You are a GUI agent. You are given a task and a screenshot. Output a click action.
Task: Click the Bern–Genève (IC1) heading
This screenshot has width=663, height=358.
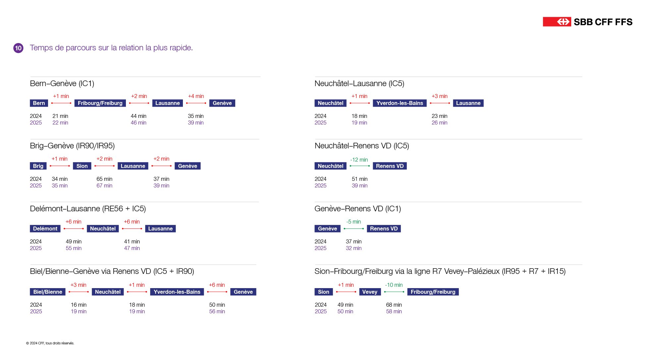click(x=62, y=83)
